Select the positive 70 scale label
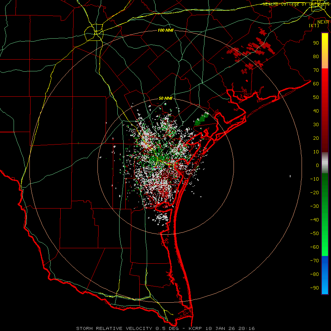 coord(316,70)
